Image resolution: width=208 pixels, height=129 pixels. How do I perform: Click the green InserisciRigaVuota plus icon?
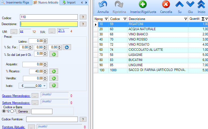coord(143,5)
